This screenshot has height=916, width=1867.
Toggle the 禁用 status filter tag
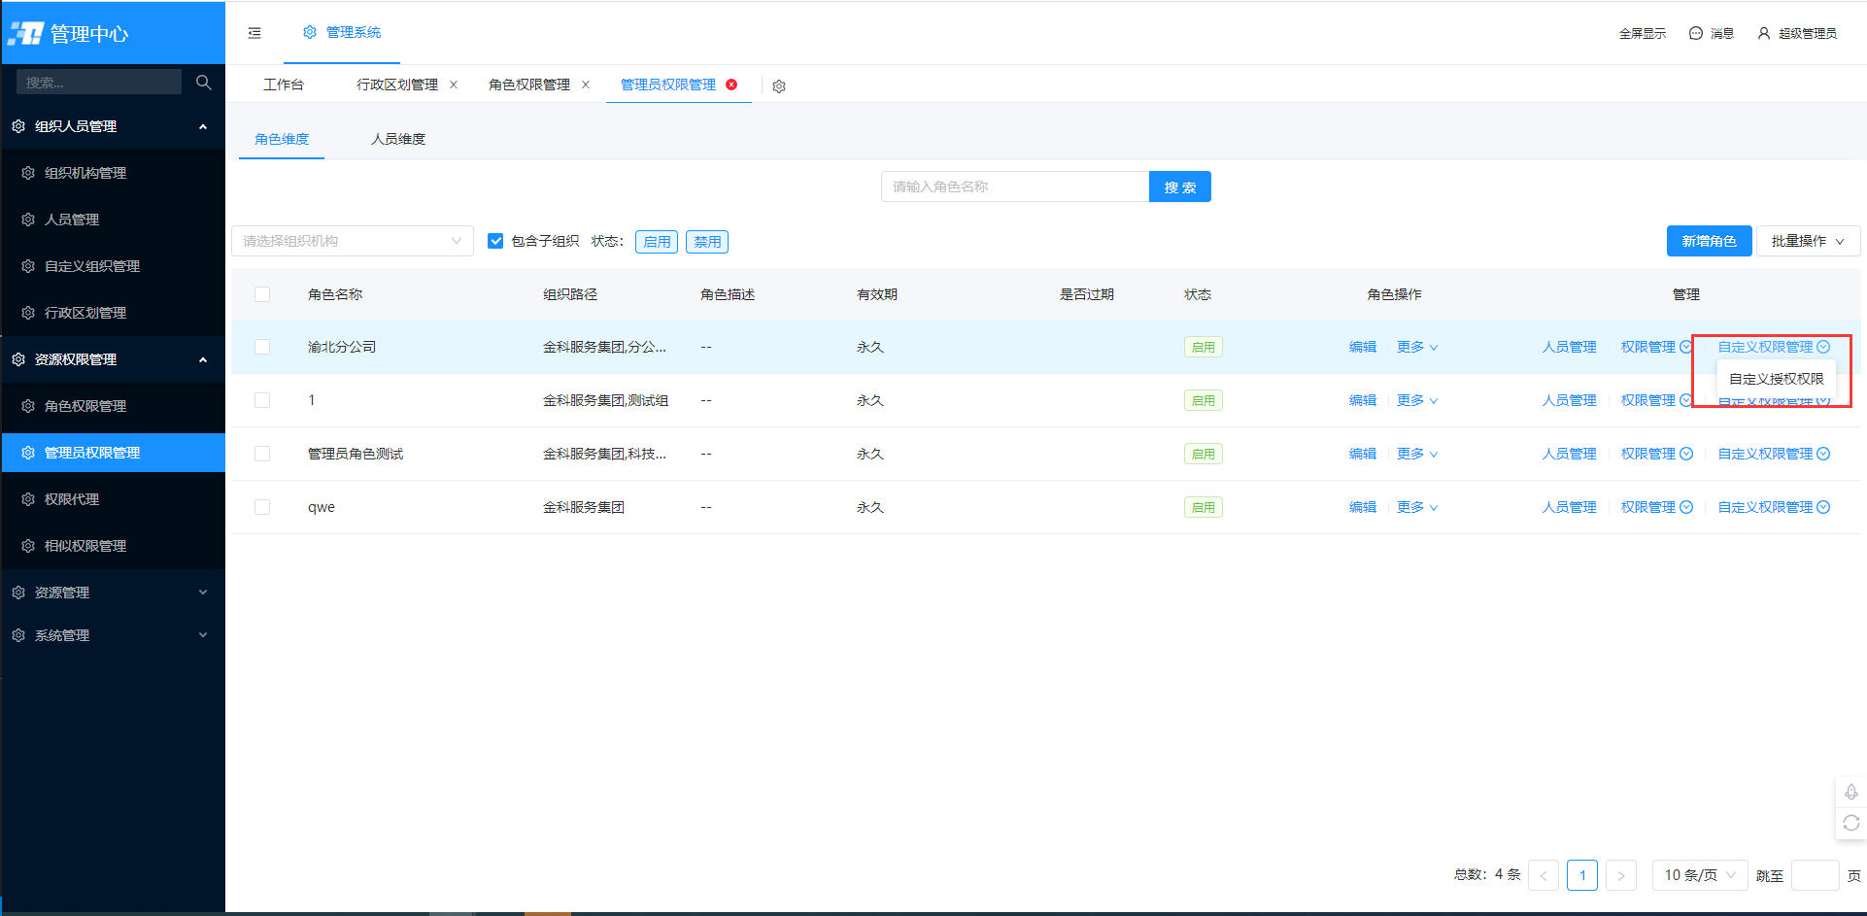pos(707,242)
